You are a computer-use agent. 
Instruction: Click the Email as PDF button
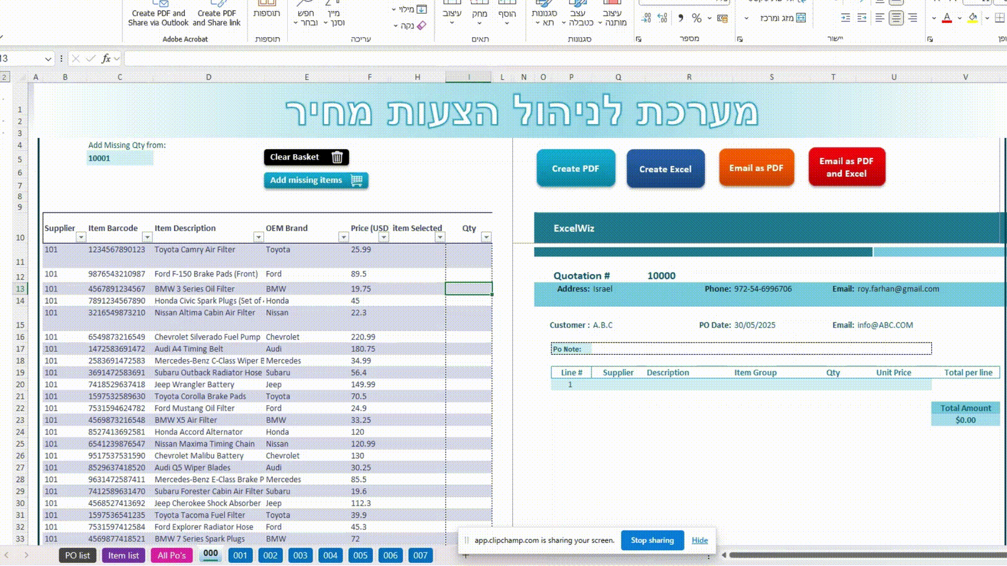756,168
